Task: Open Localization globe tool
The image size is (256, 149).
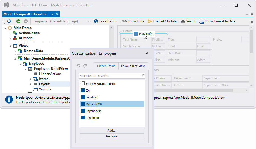Action: pyautogui.click(x=105, y=21)
